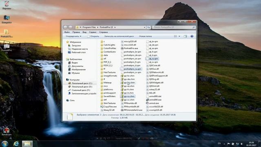Select the unins000.dat file
Image resolution: width=261 pixels, height=147 pixels.
tap(154, 96)
